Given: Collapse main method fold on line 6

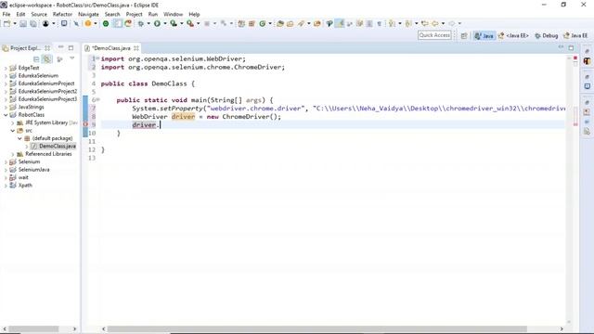Looking at the screenshot, I should (98, 99).
